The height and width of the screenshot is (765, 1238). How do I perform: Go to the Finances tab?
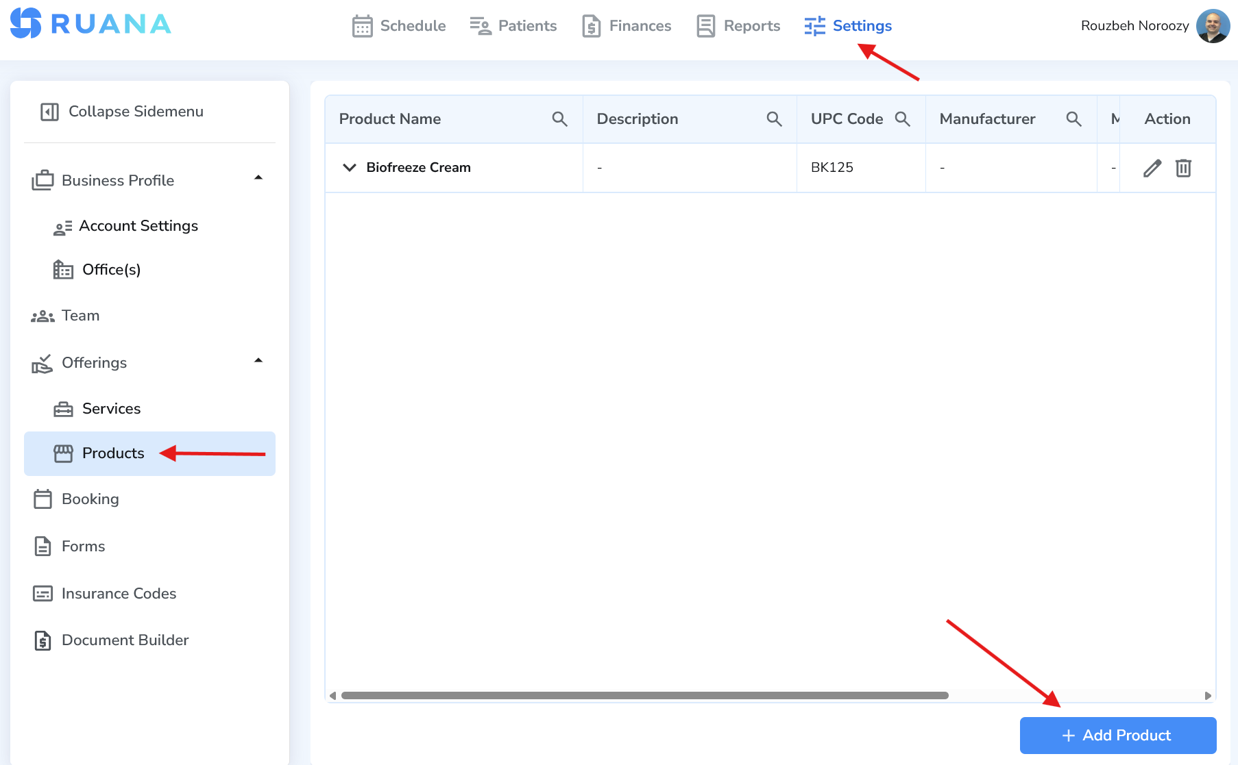pos(627,26)
